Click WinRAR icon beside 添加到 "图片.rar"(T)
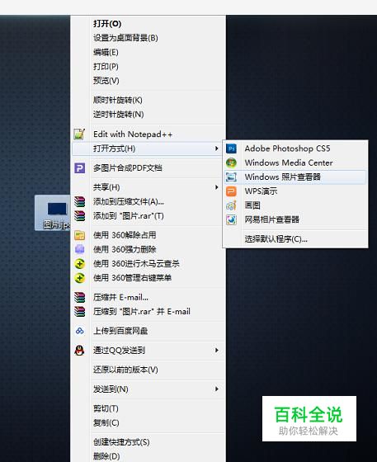Image resolution: width=377 pixels, height=462 pixels. pyautogui.click(x=79, y=216)
